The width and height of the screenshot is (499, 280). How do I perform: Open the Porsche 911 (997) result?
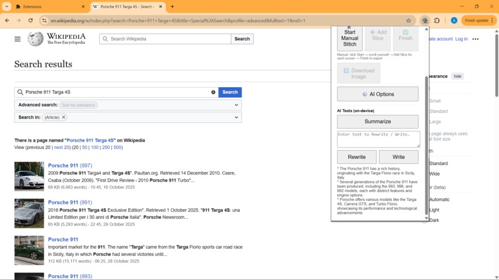click(70, 166)
